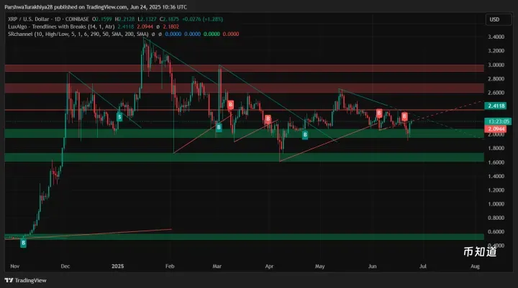This screenshot has width=518, height=288.
Task: Click the green support zone near 0.5
Action: pyautogui.click(x=216, y=236)
